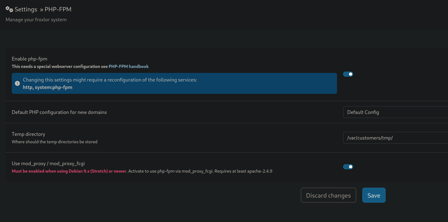Click the Settings breadcrumb title
This screenshot has width=448, height=222.
tap(26, 10)
